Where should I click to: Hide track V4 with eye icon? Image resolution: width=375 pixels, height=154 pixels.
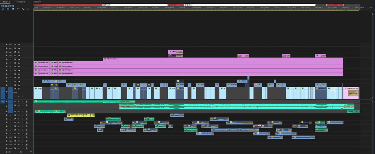pyautogui.click(x=19, y=78)
